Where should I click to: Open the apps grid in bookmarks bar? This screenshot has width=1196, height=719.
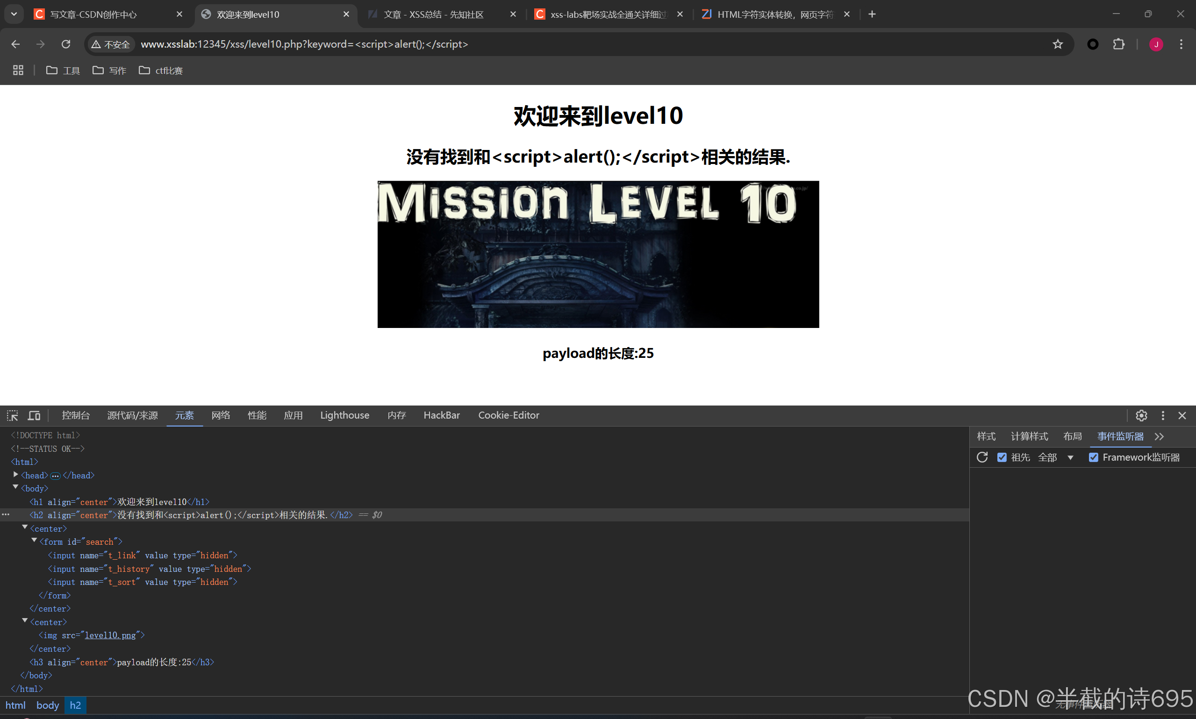(x=18, y=70)
